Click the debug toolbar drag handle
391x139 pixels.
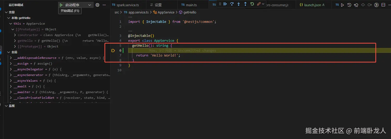[x=220, y=4]
